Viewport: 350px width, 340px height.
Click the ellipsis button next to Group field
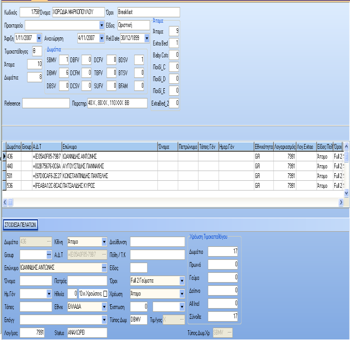49,254
